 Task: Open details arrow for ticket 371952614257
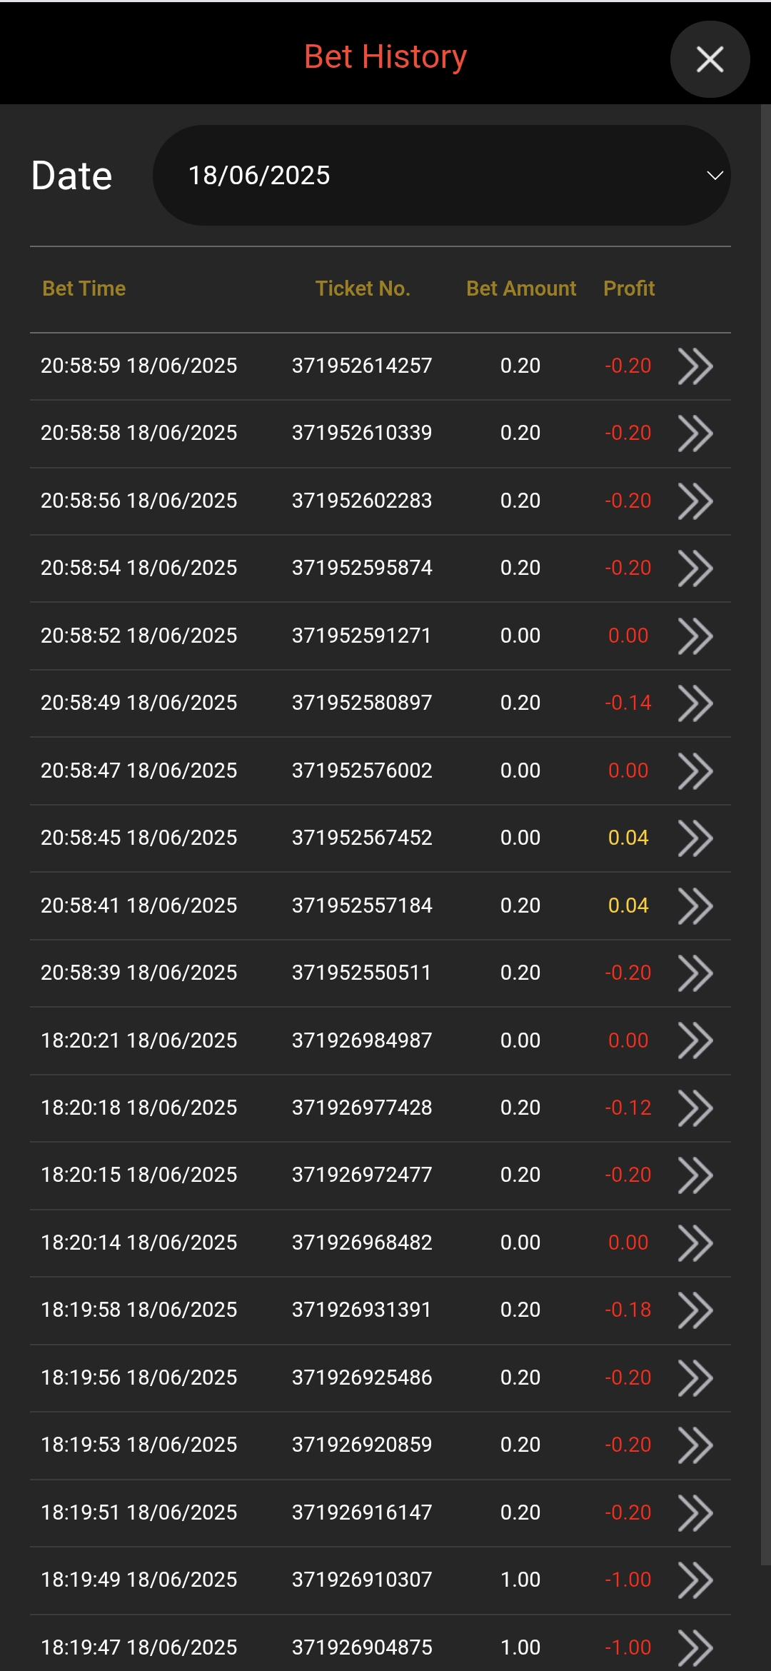695,366
